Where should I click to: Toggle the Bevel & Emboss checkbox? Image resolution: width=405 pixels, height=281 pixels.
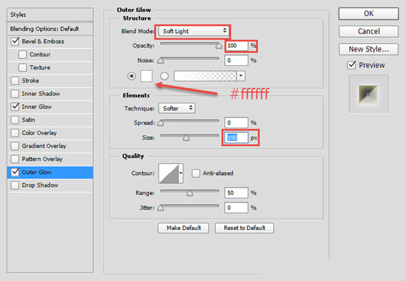(15, 41)
